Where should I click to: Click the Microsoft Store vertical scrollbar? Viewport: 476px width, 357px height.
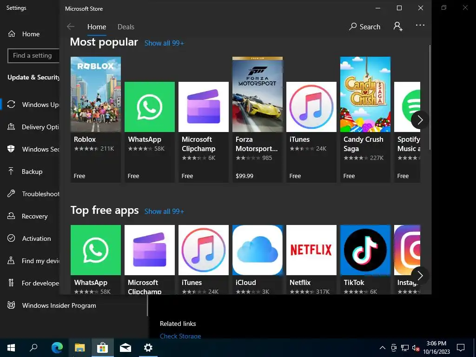point(430,97)
